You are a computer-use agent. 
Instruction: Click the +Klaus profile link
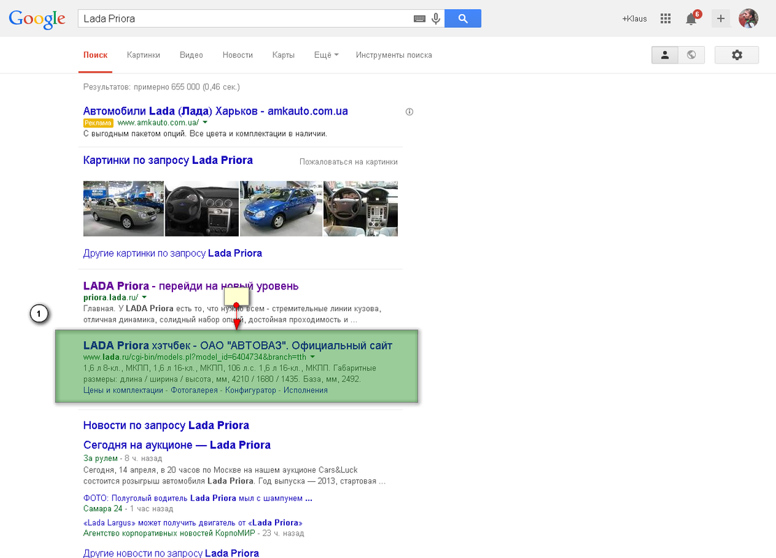tap(634, 19)
